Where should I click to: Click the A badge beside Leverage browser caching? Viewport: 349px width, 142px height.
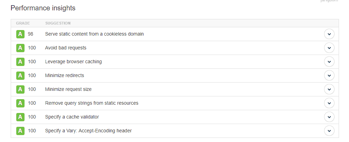point(20,61)
